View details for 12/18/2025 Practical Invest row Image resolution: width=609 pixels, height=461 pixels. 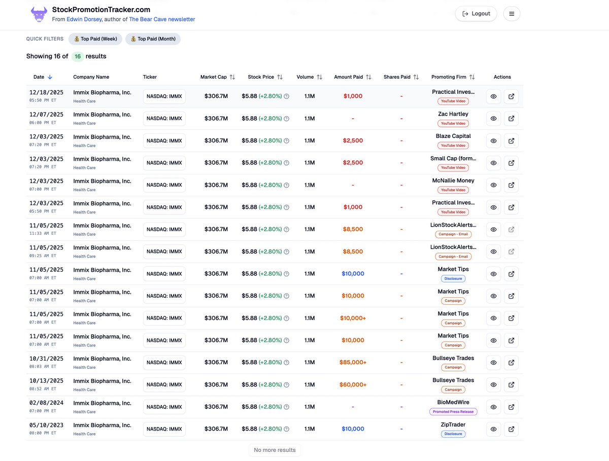pyautogui.click(x=493, y=96)
